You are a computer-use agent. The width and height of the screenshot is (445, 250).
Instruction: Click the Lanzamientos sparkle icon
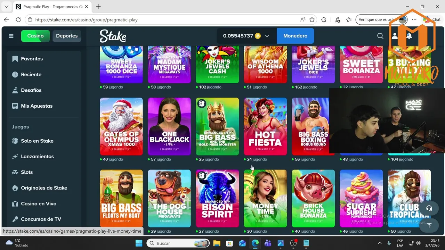15,156
